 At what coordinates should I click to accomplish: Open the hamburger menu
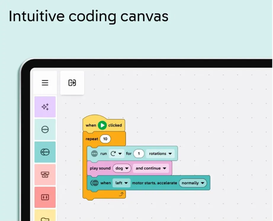pos(45,83)
